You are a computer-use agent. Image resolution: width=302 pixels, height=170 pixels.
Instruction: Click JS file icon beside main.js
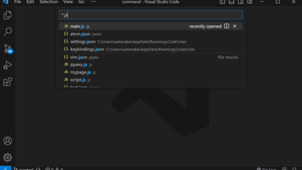coord(66,26)
